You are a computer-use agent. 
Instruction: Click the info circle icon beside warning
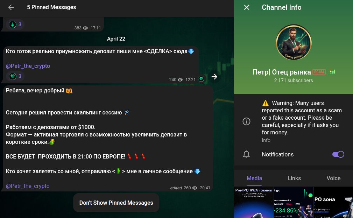(x=247, y=121)
